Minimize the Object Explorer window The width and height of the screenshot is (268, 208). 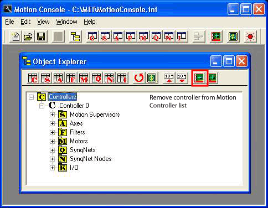click(x=216, y=61)
